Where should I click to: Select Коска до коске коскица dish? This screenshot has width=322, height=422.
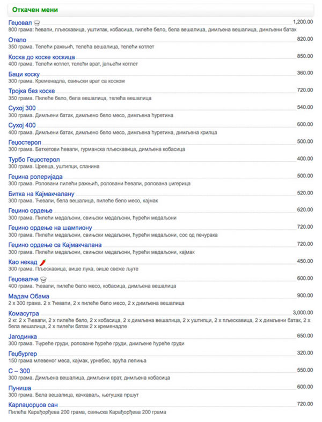41,57
